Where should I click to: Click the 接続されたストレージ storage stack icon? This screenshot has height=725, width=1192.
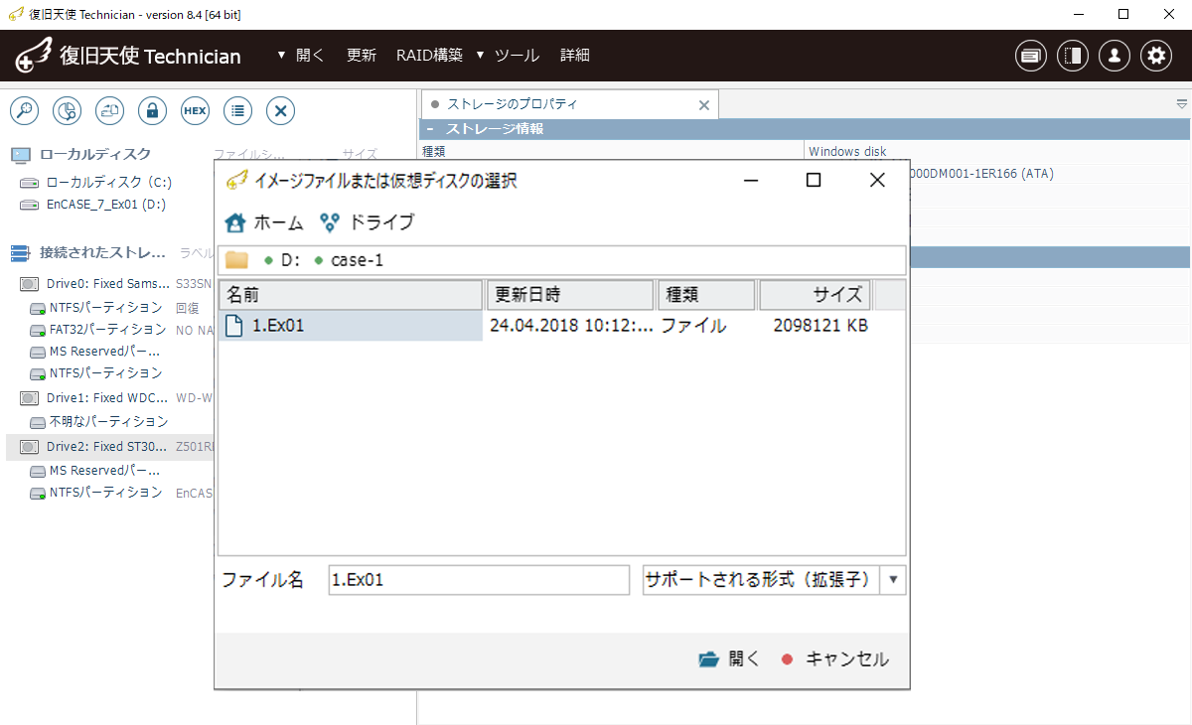point(21,253)
